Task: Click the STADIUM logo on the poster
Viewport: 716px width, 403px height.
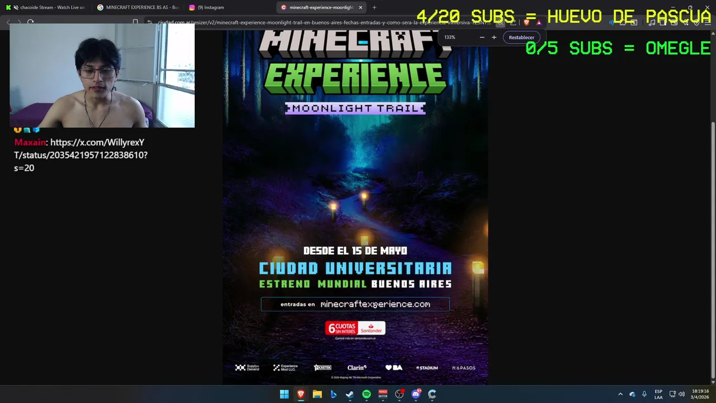Action: (x=427, y=368)
